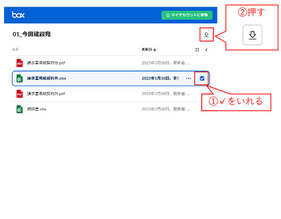The width and height of the screenshot is (281, 219).
Task: Click the マイアカウントに移動 button
Action: (x=187, y=15)
